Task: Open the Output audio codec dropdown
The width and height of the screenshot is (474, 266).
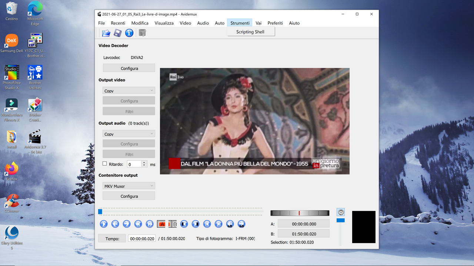Action: click(x=129, y=134)
